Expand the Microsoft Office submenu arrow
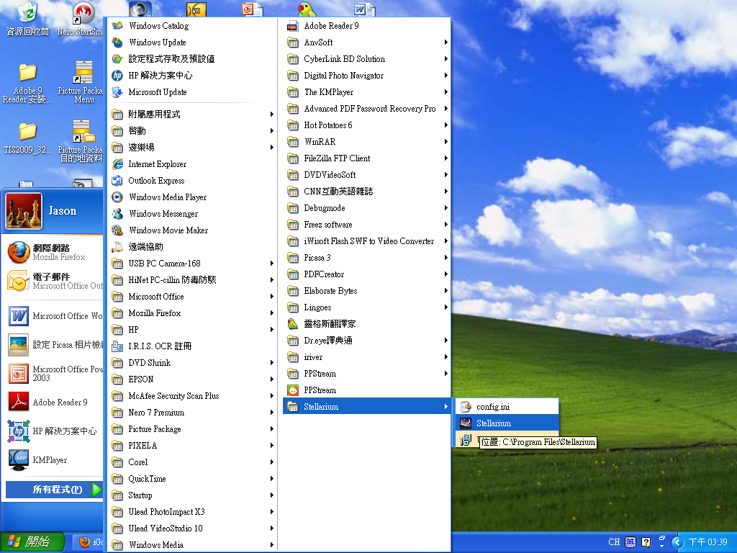The width and height of the screenshot is (737, 553). point(271,297)
